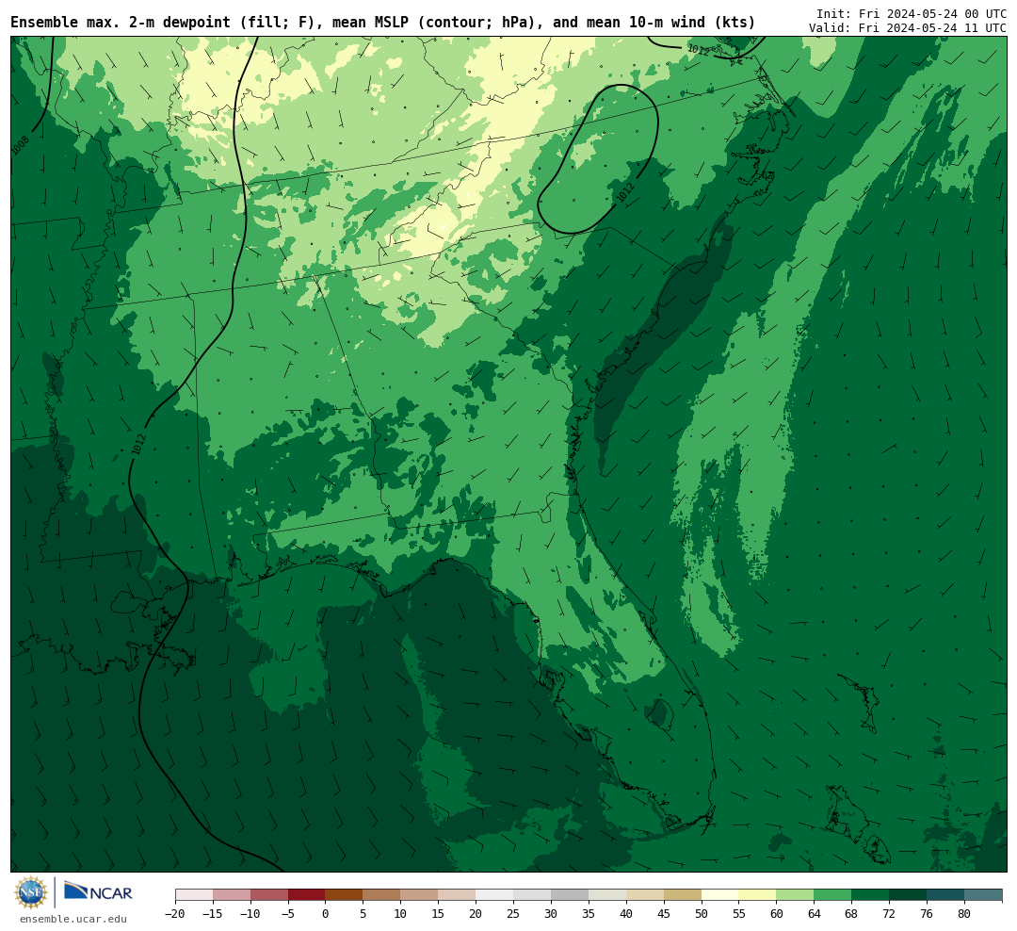Click the 1012 label on closed contour
The image size is (1017, 931).
625,192
